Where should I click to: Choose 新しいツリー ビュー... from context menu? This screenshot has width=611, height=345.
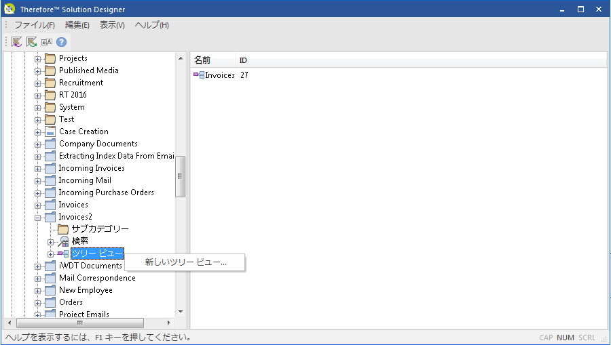coord(185,262)
